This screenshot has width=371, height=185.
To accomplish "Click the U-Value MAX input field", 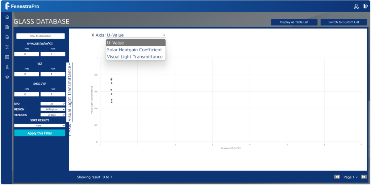I will (x=53, y=54).
